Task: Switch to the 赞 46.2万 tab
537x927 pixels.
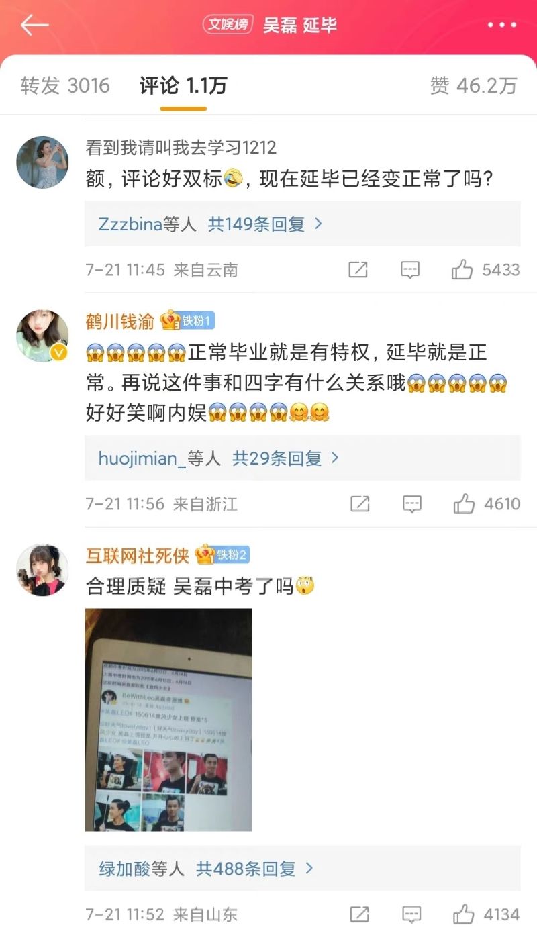Action: (x=473, y=85)
